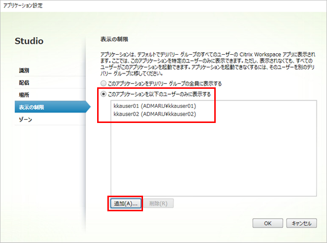
Task: Switch to the 配信 page
Action: click(x=24, y=82)
